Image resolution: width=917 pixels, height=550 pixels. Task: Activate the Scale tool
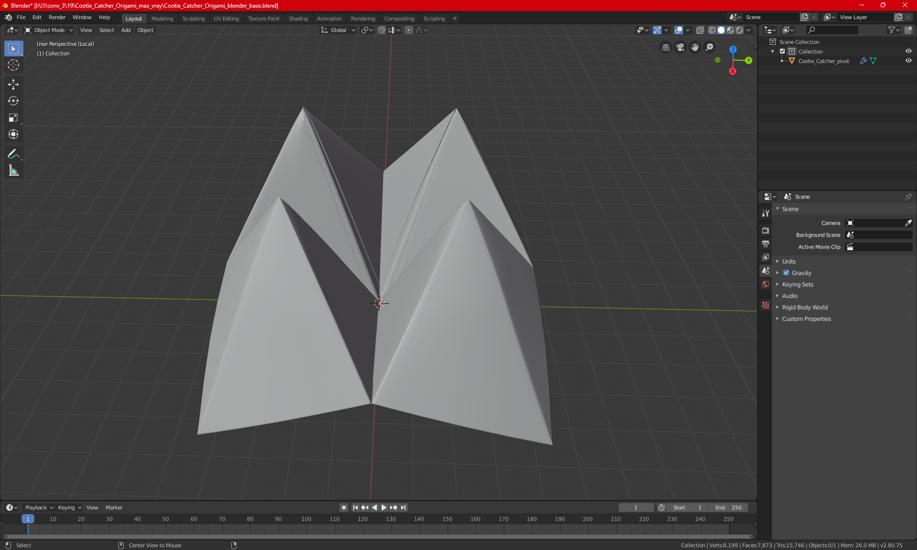[13, 117]
